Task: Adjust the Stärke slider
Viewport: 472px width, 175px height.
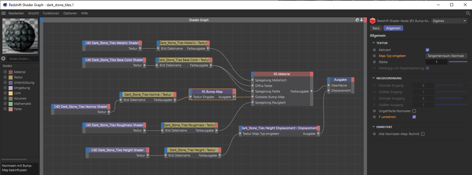Action: coord(458,62)
